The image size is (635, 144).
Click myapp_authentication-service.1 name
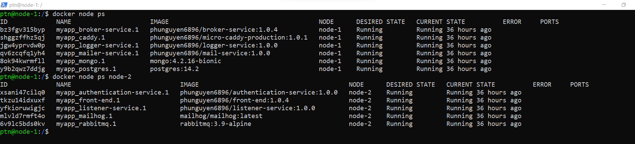(x=113, y=92)
